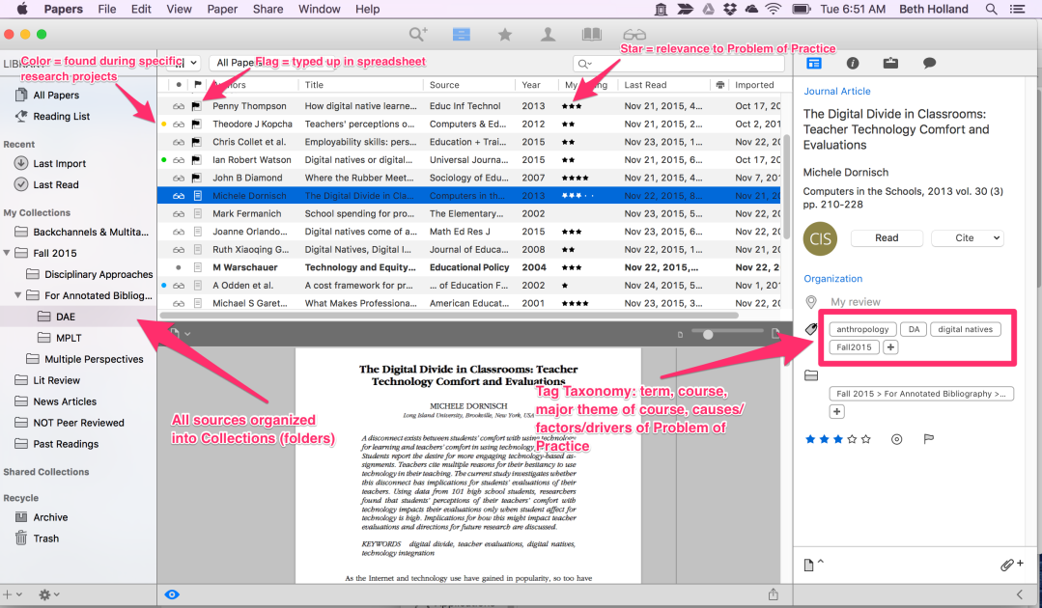Toggle the unread dot on M Warschauer row
This screenshot has width=1042, height=608.
click(x=178, y=267)
